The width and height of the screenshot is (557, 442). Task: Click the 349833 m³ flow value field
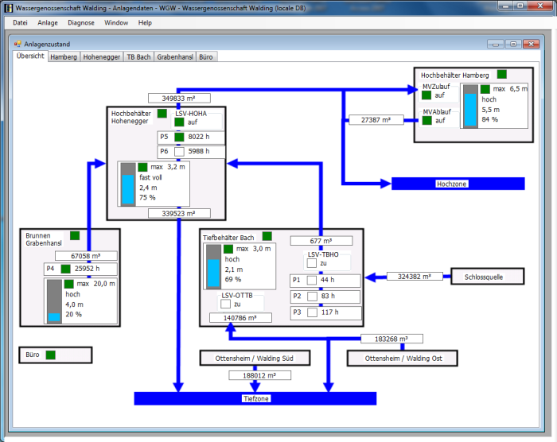point(179,99)
